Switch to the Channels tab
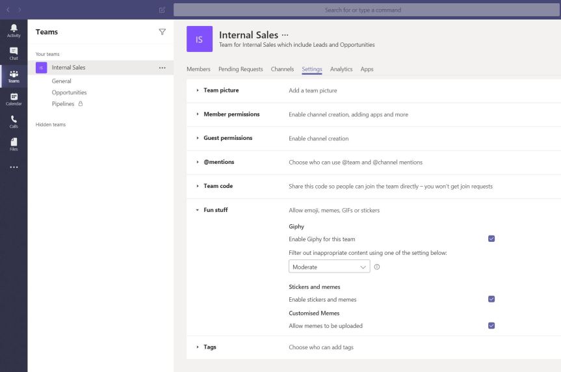 (282, 69)
